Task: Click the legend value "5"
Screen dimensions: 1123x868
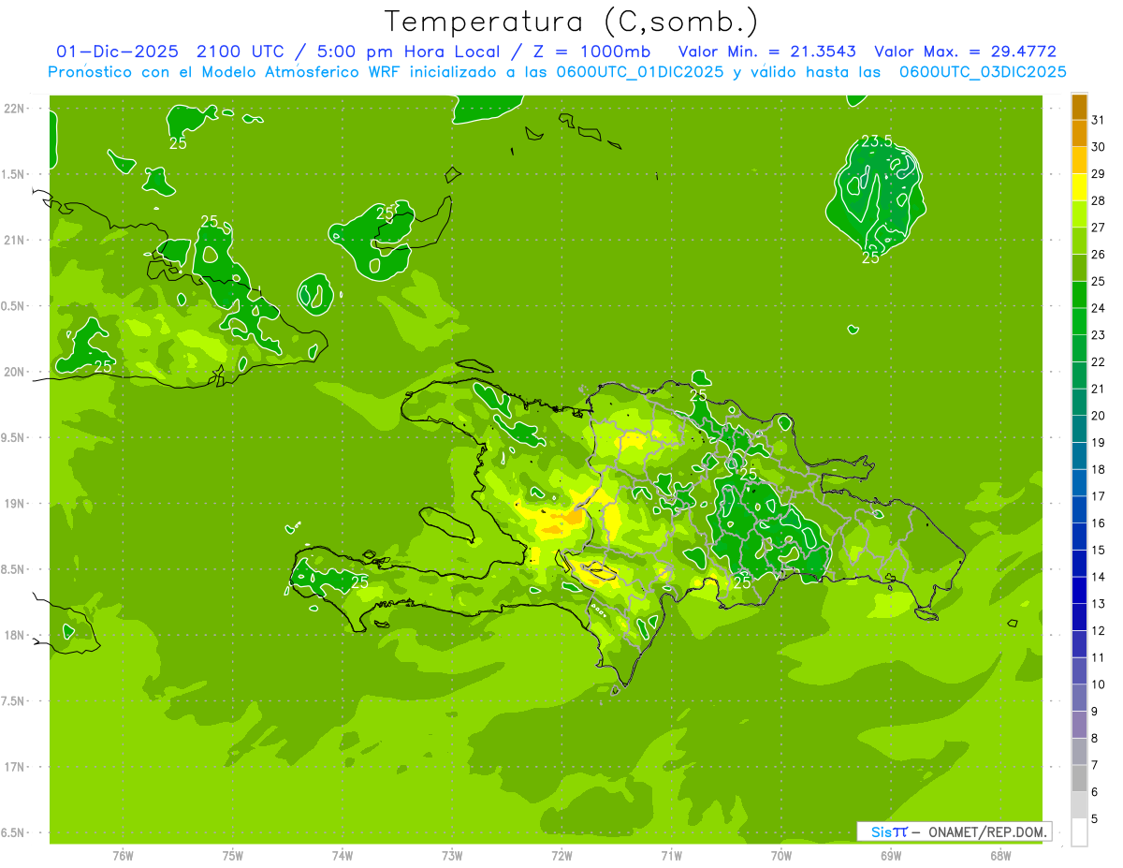Action: click(x=1095, y=819)
